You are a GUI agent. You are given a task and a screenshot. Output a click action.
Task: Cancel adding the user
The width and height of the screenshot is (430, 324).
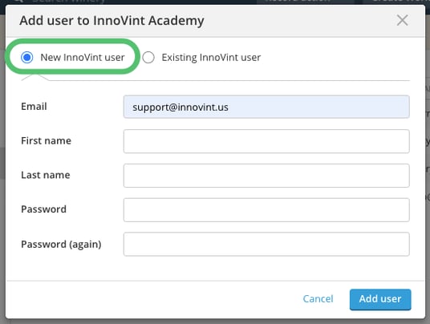[x=318, y=298]
